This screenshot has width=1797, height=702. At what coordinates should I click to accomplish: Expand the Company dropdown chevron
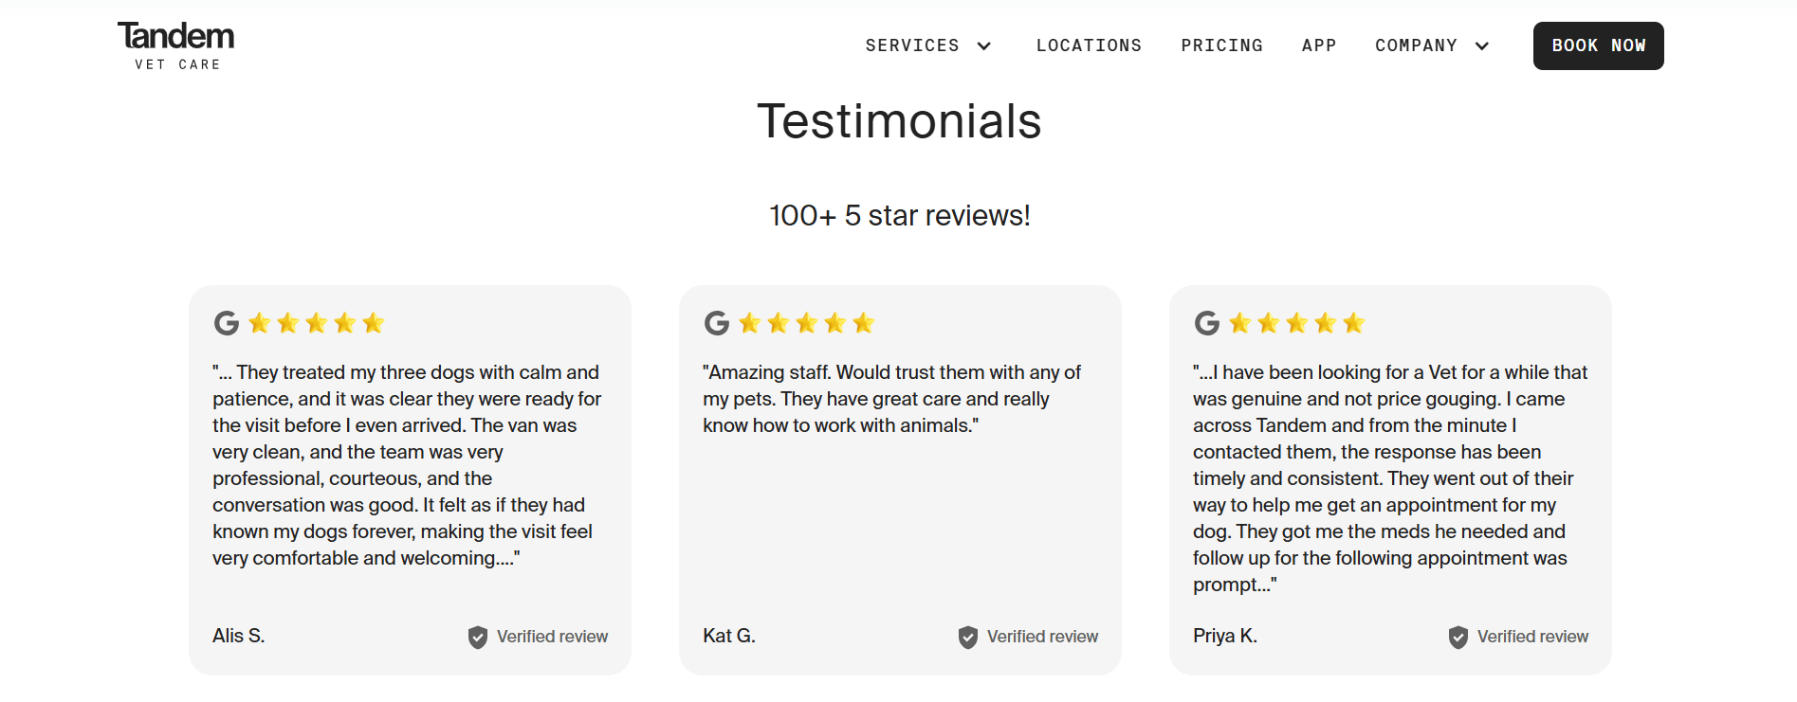[1482, 45]
